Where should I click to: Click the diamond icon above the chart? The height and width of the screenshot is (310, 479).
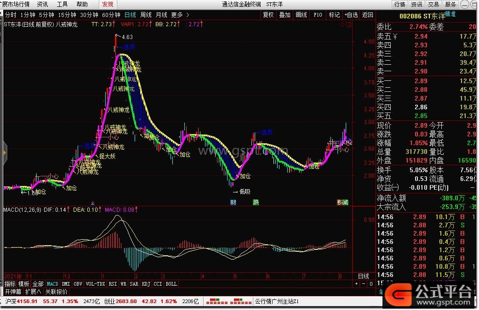click(x=342, y=24)
